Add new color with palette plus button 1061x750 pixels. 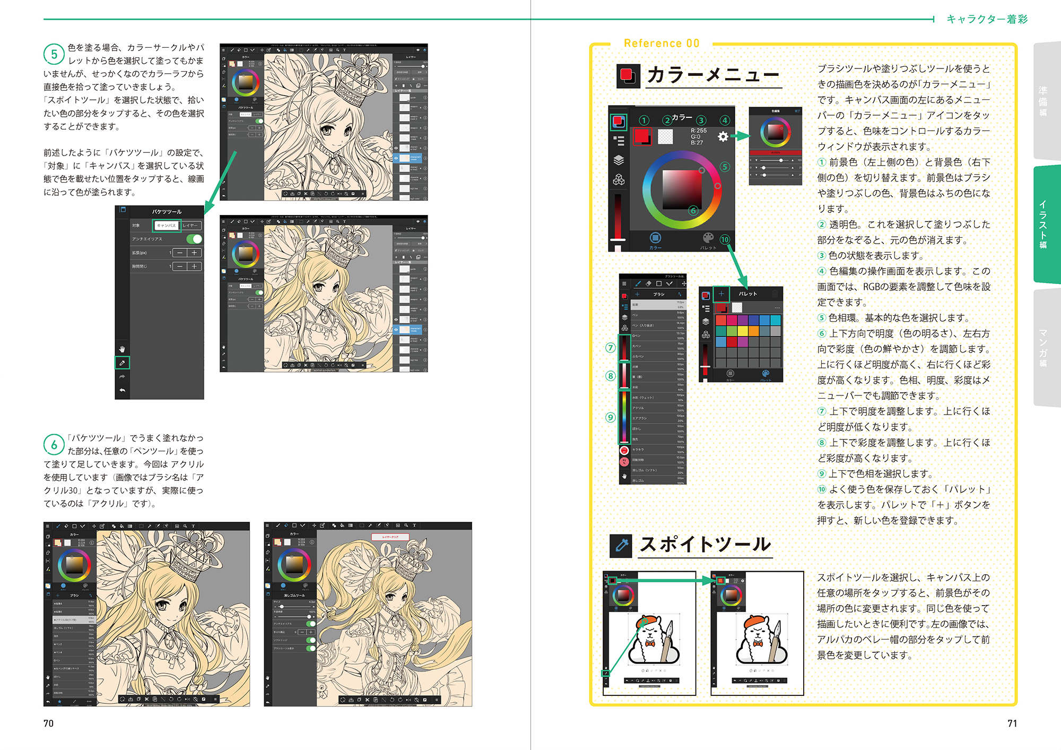coord(721,294)
